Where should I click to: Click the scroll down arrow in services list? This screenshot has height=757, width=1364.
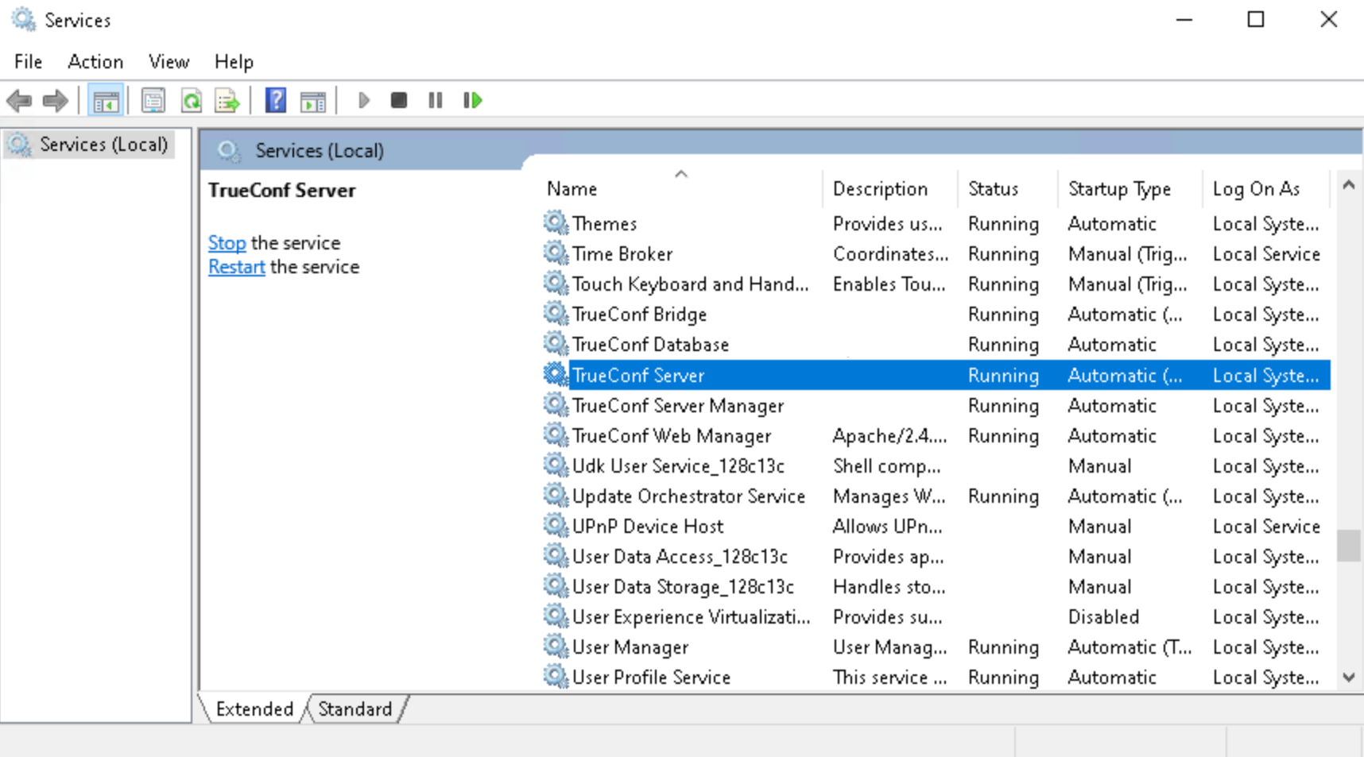click(x=1348, y=678)
